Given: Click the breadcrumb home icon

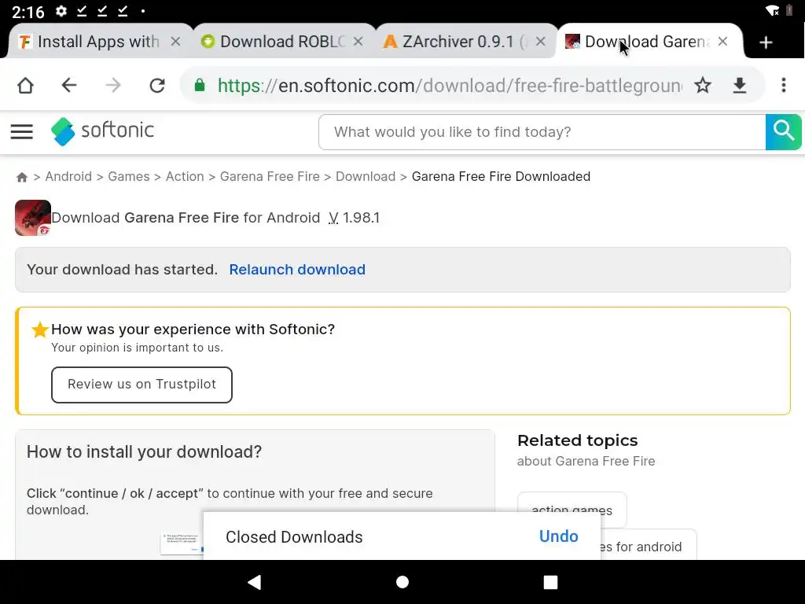Looking at the screenshot, I should (22, 177).
